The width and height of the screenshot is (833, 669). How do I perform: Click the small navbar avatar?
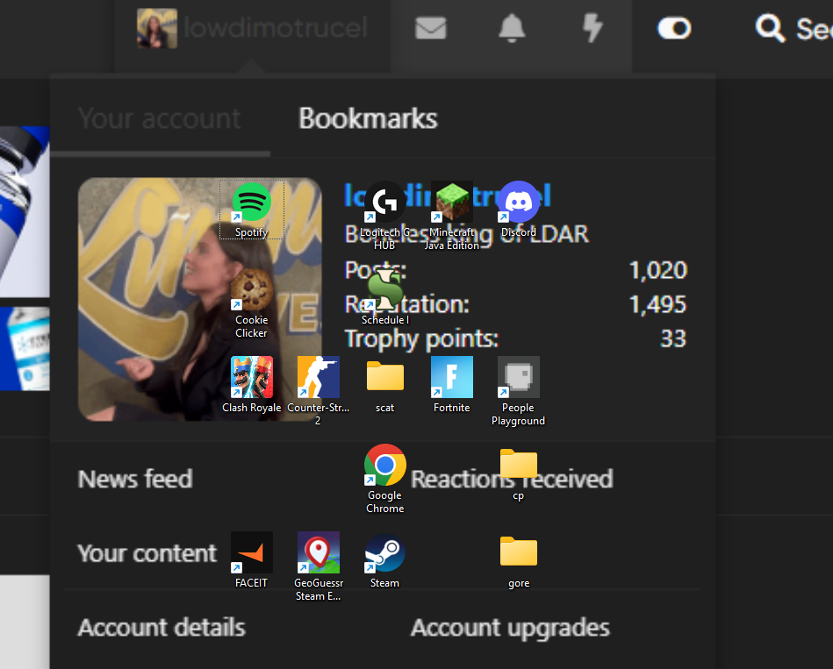tap(157, 28)
